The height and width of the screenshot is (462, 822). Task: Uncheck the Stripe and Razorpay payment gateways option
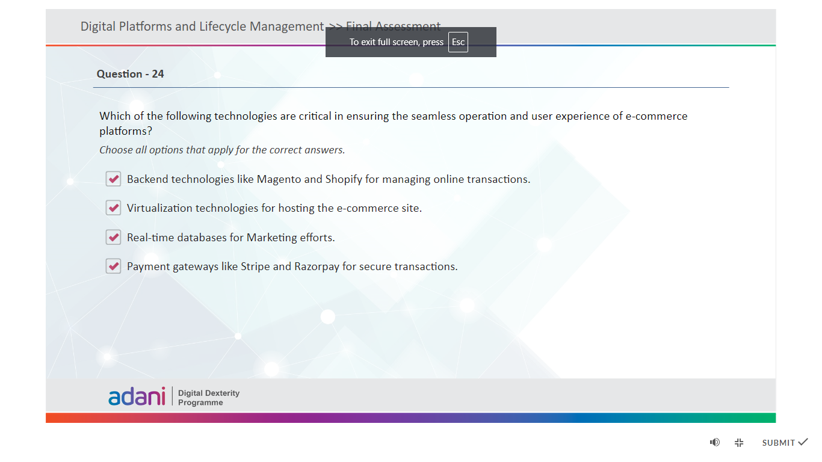(113, 266)
